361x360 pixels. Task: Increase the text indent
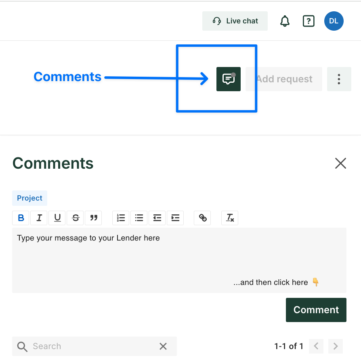click(x=175, y=218)
